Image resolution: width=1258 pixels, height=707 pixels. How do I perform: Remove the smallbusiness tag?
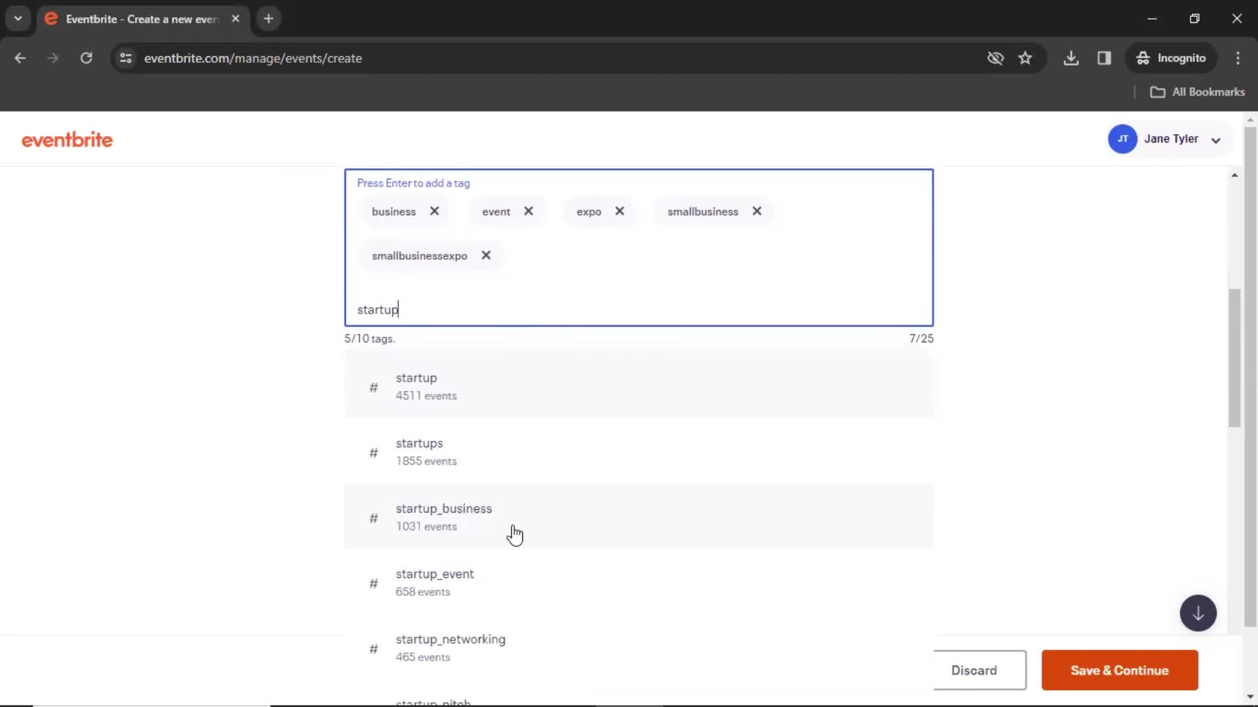click(x=757, y=211)
